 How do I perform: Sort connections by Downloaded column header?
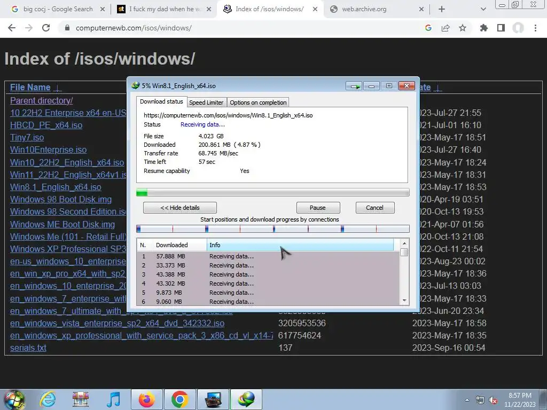[179, 245]
